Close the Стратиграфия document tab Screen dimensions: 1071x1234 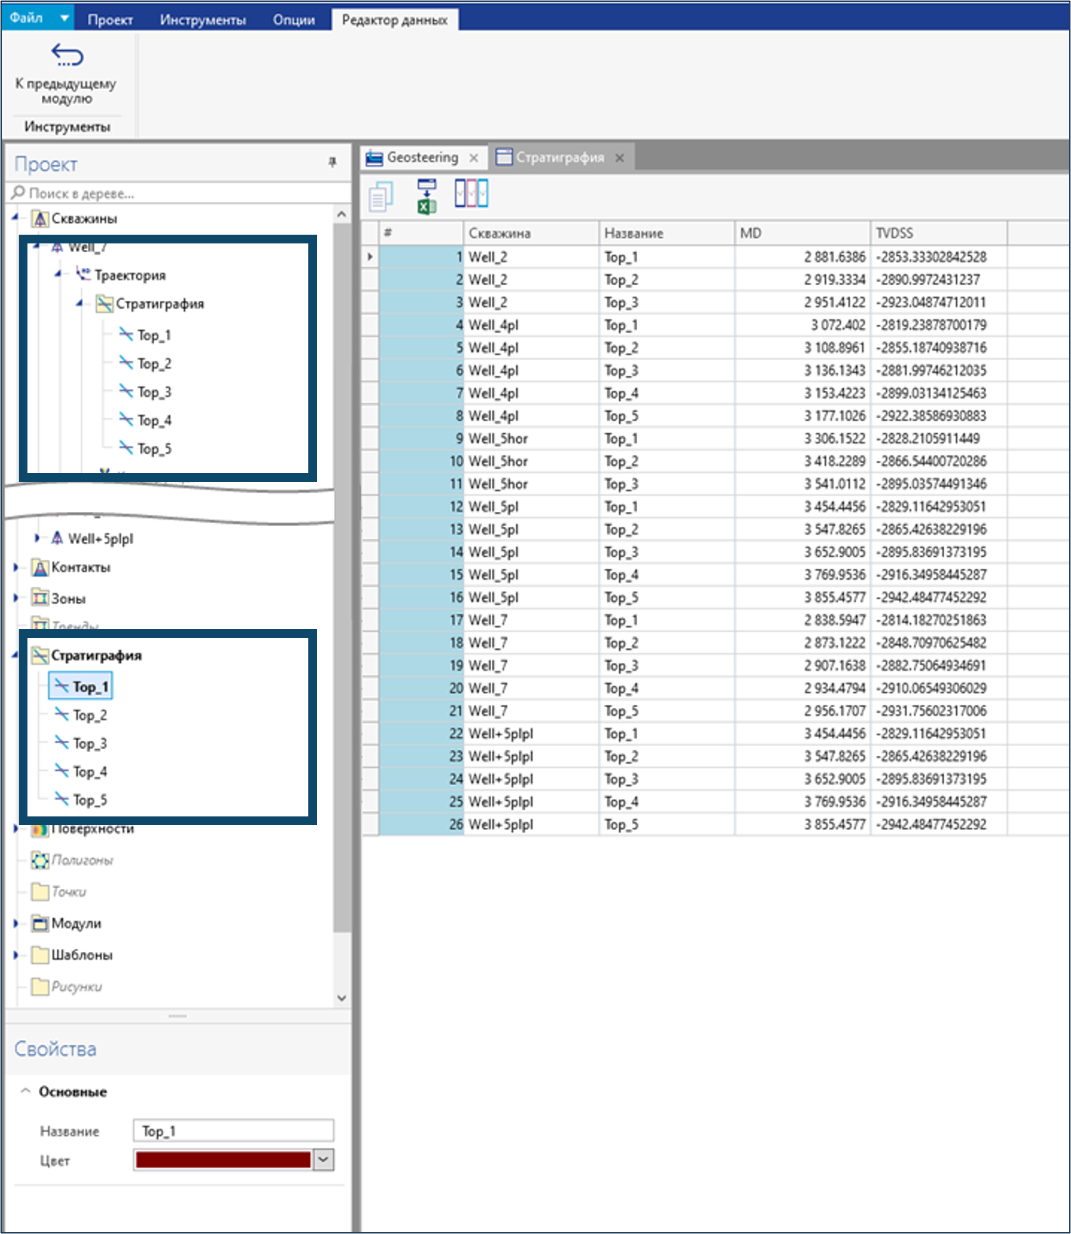620,158
